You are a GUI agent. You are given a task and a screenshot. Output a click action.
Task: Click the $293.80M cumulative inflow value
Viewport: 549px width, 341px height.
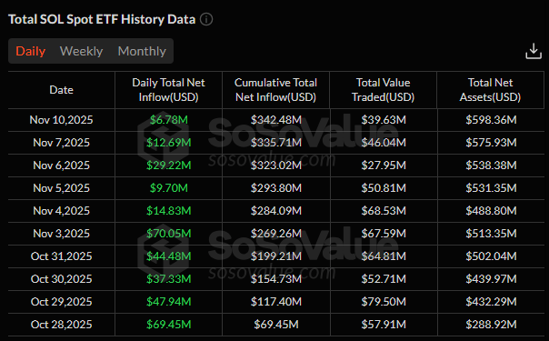276,188
